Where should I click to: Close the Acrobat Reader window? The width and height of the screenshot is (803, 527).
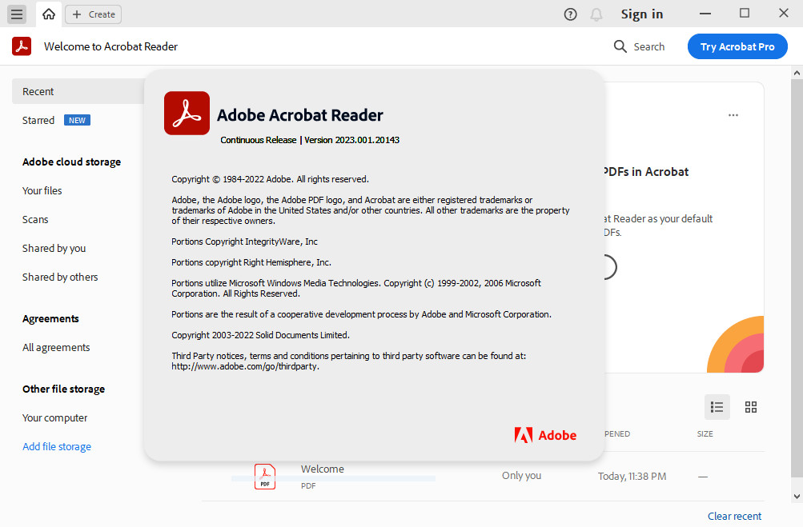(784, 14)
